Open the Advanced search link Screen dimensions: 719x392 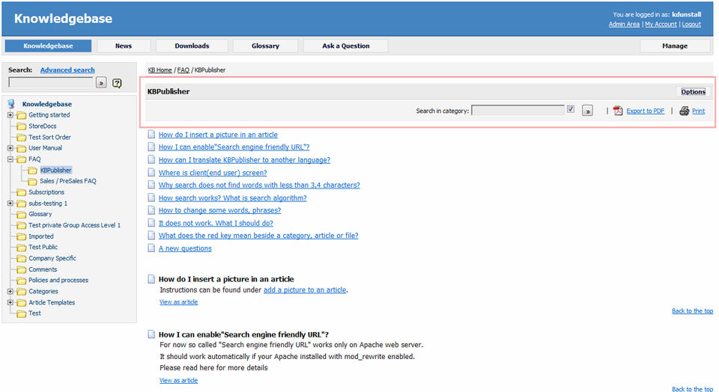click(x=67, y=70)
